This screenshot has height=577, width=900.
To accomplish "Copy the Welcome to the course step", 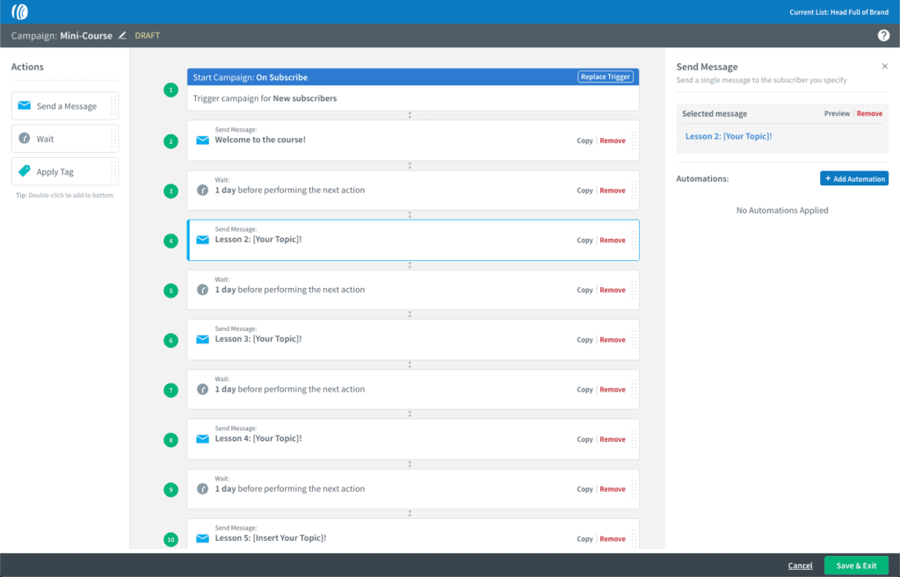I will click(x=584, y=141).
